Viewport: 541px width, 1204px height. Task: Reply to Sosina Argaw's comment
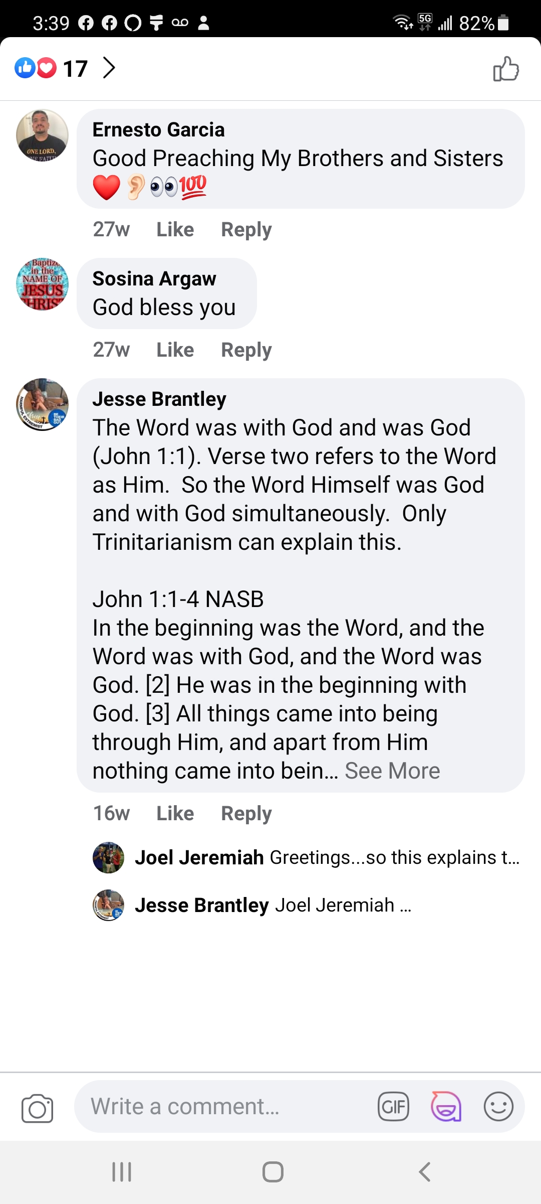coord(246,350)
